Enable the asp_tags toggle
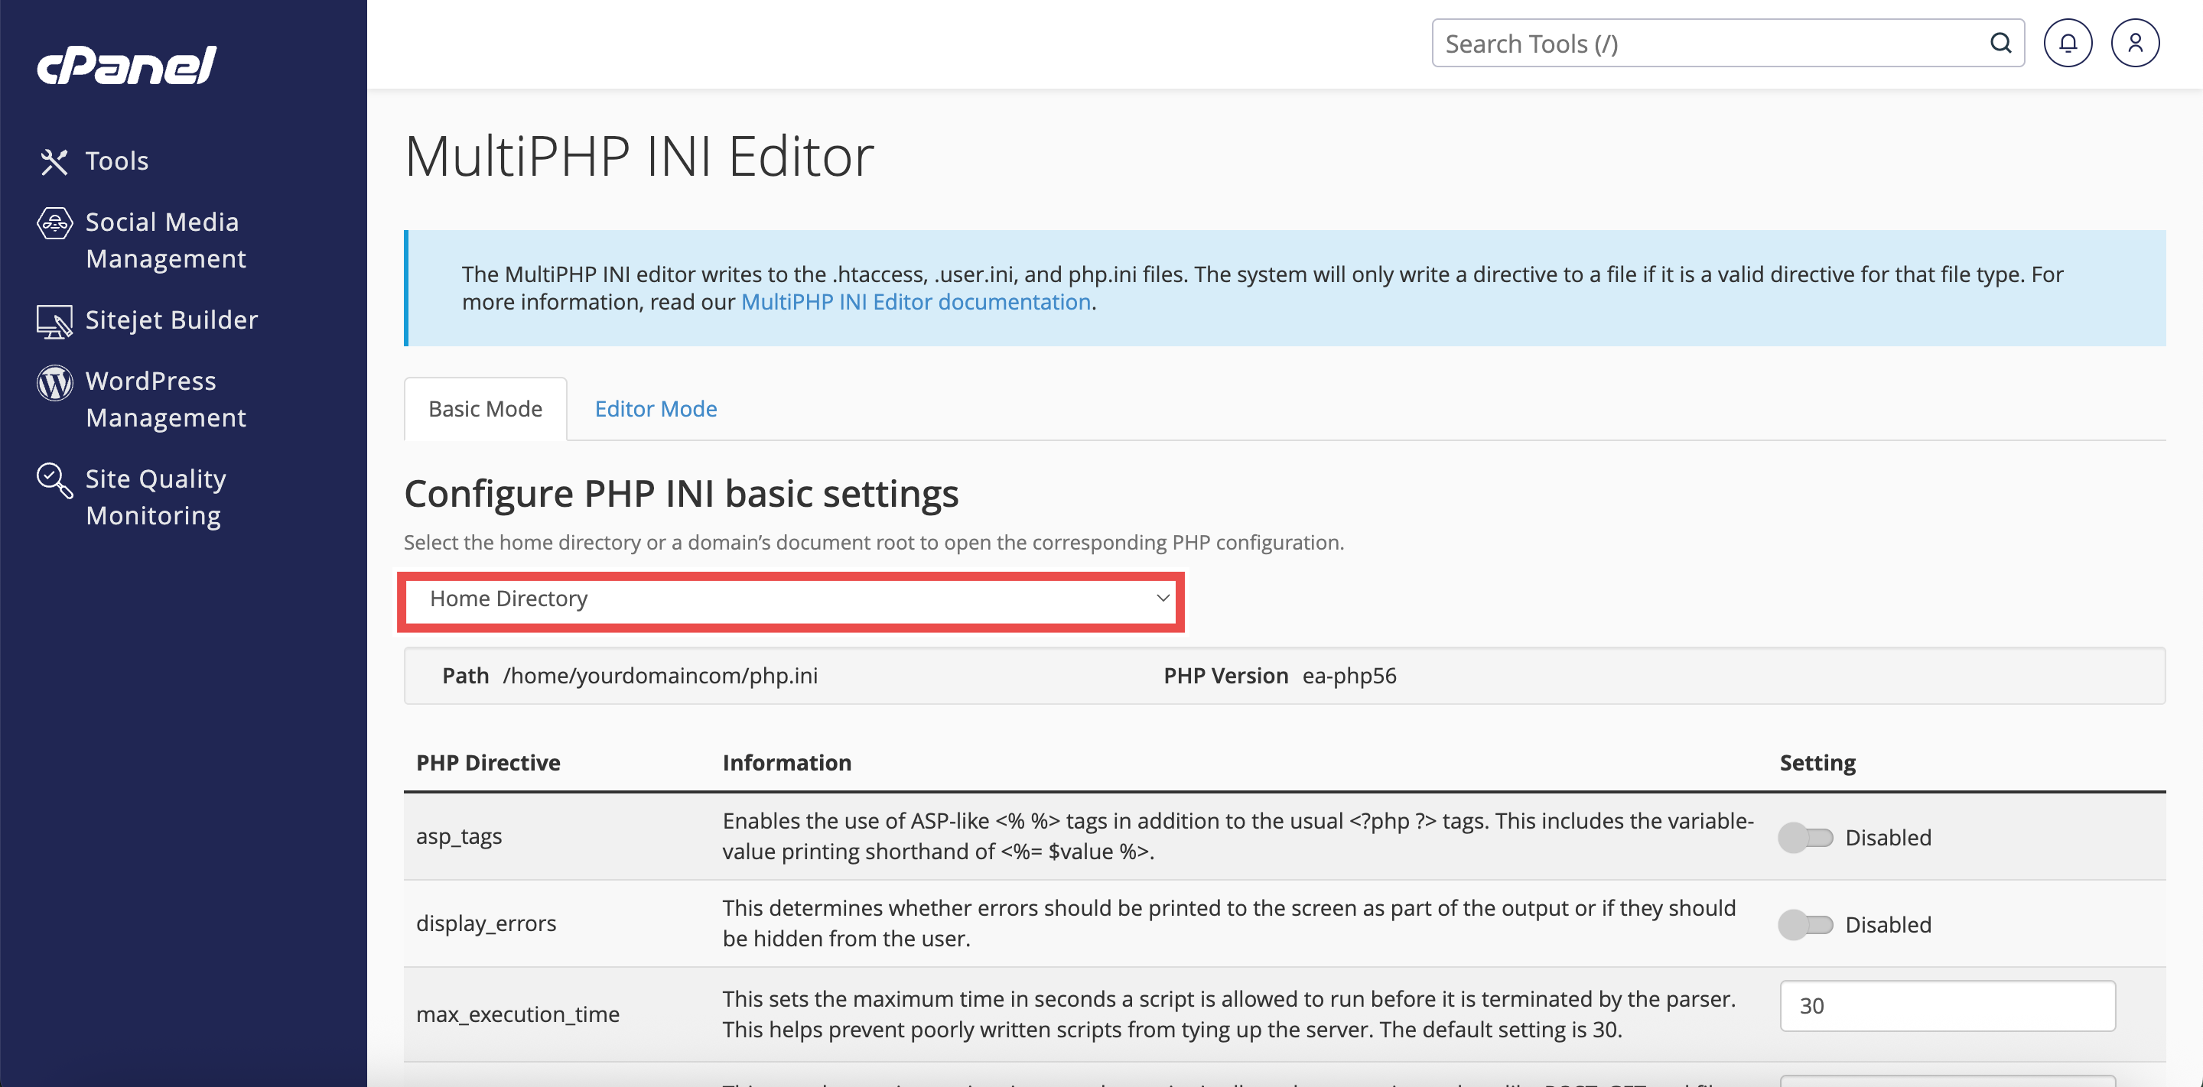 (1804, 838)
